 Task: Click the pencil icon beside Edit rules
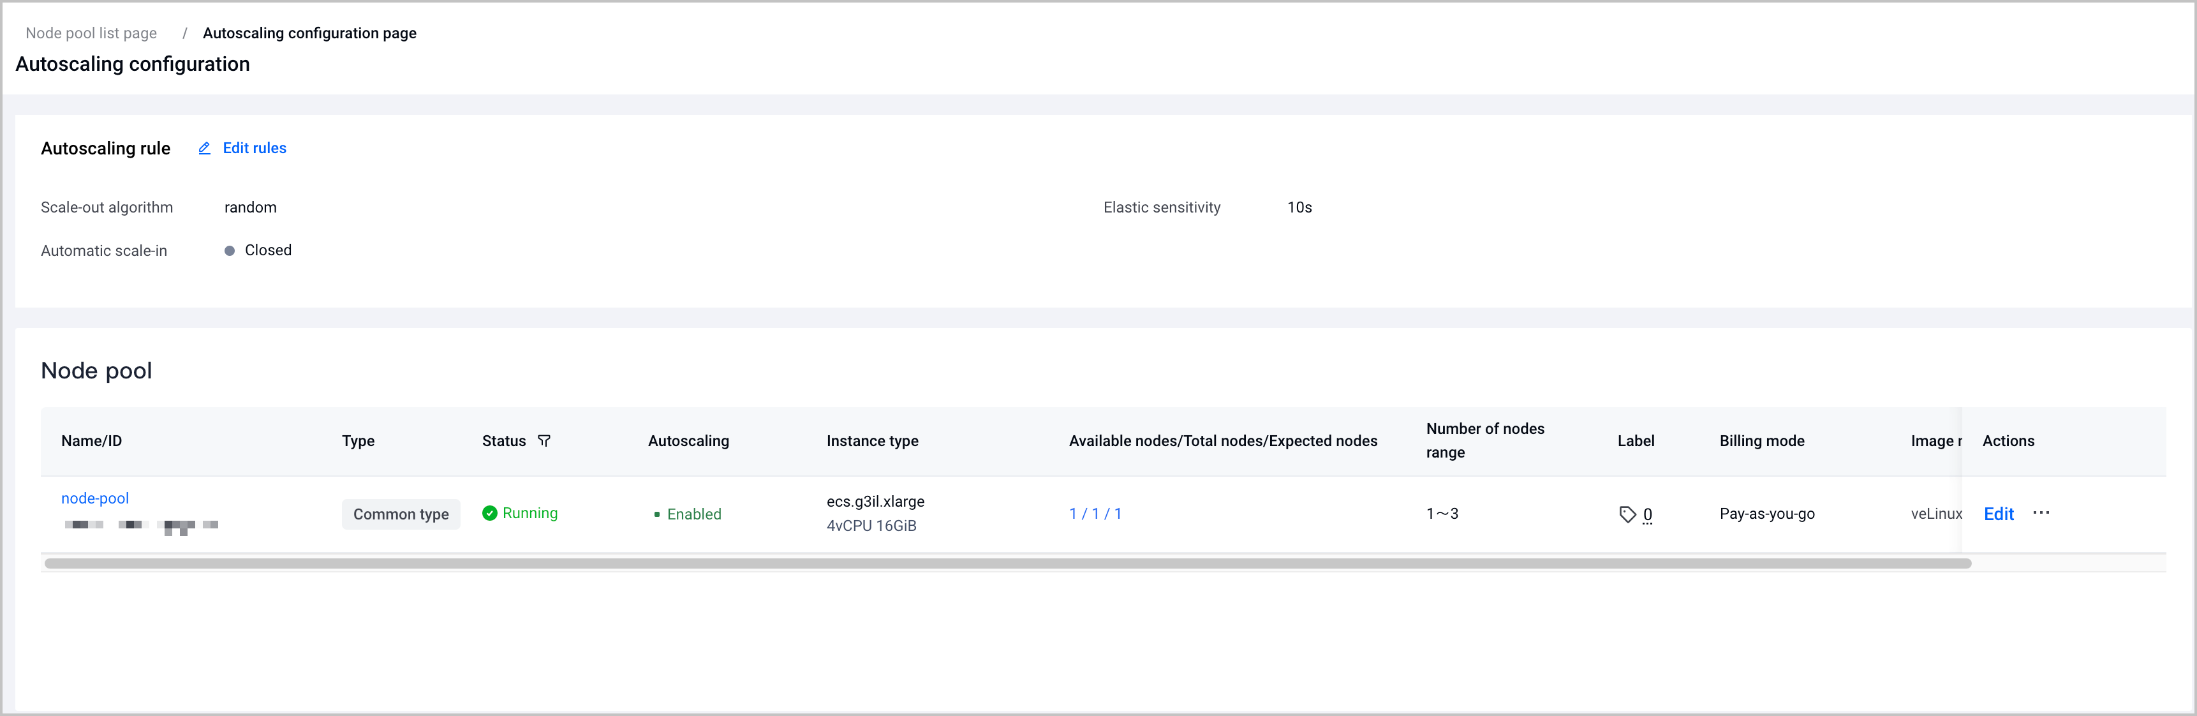coord(205,149)
